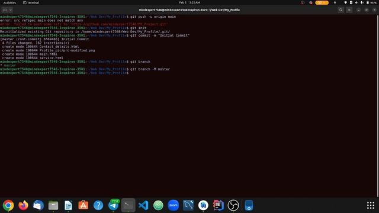Launch Firefox from the dock

point(23,205)
